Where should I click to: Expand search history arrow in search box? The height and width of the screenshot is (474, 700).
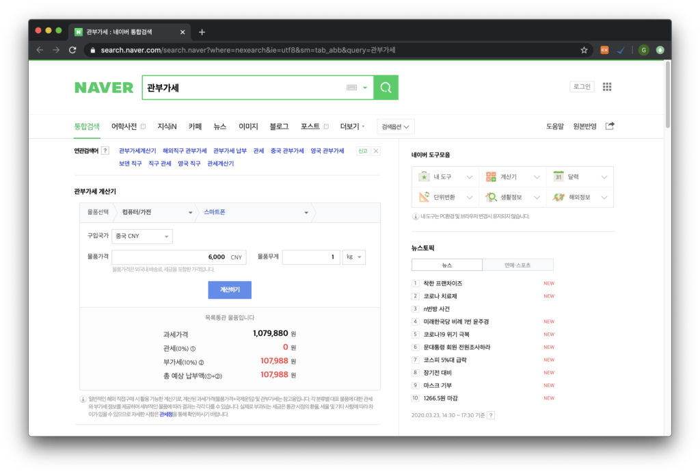[365, 88]
